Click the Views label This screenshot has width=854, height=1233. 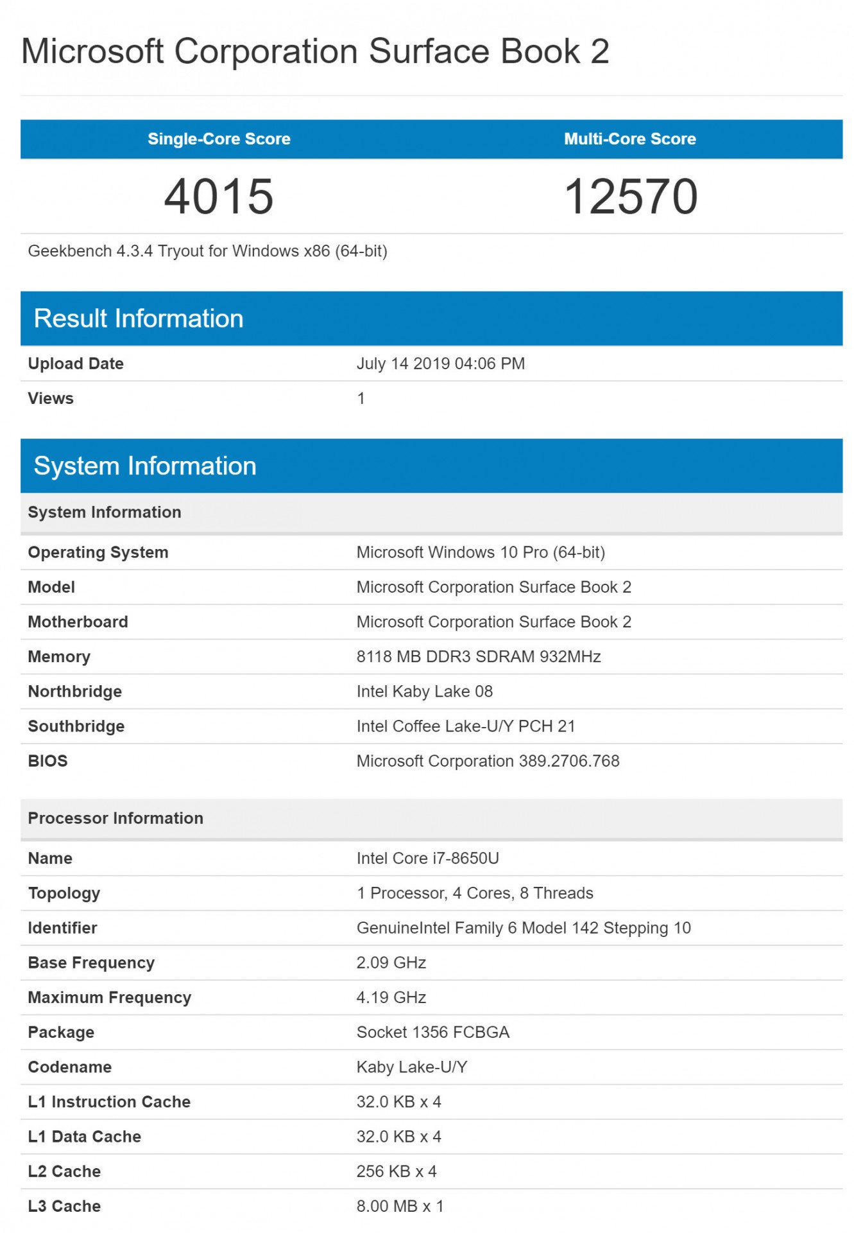[51, 398]
